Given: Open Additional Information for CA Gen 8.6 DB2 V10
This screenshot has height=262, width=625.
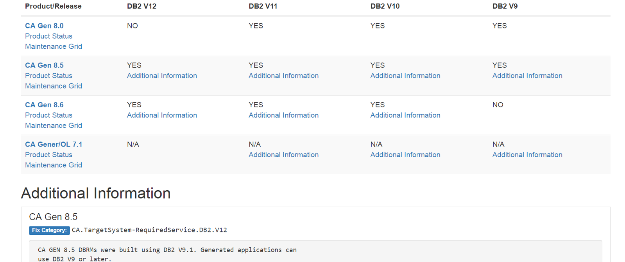Looking at the screenshot, I should (405, 115).
